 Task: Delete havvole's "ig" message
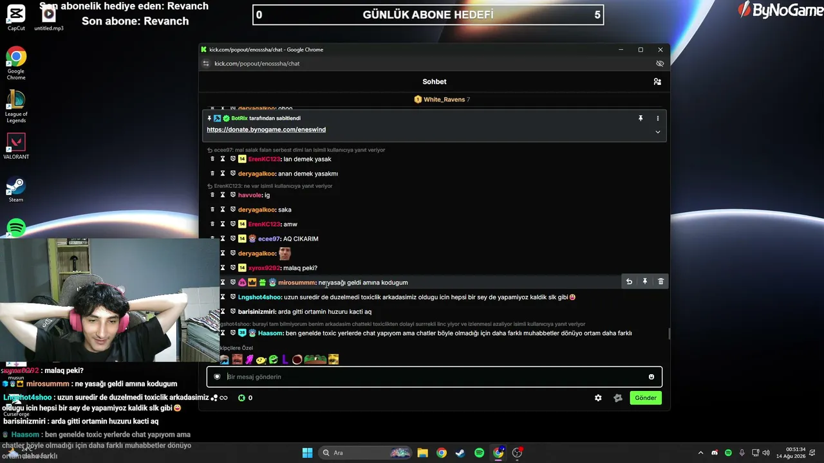[212, 195]
